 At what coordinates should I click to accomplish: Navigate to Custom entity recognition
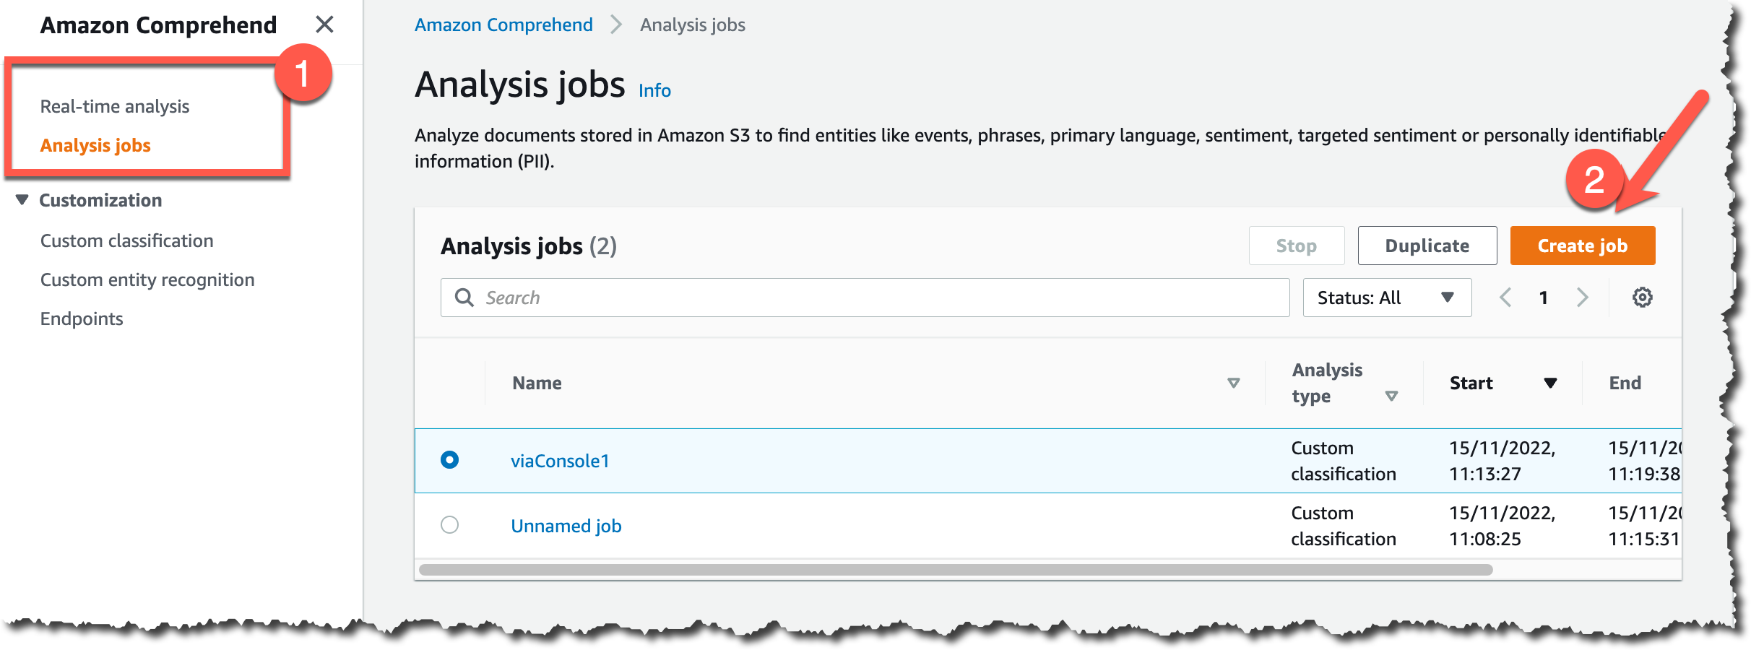[x=147, y=280]
